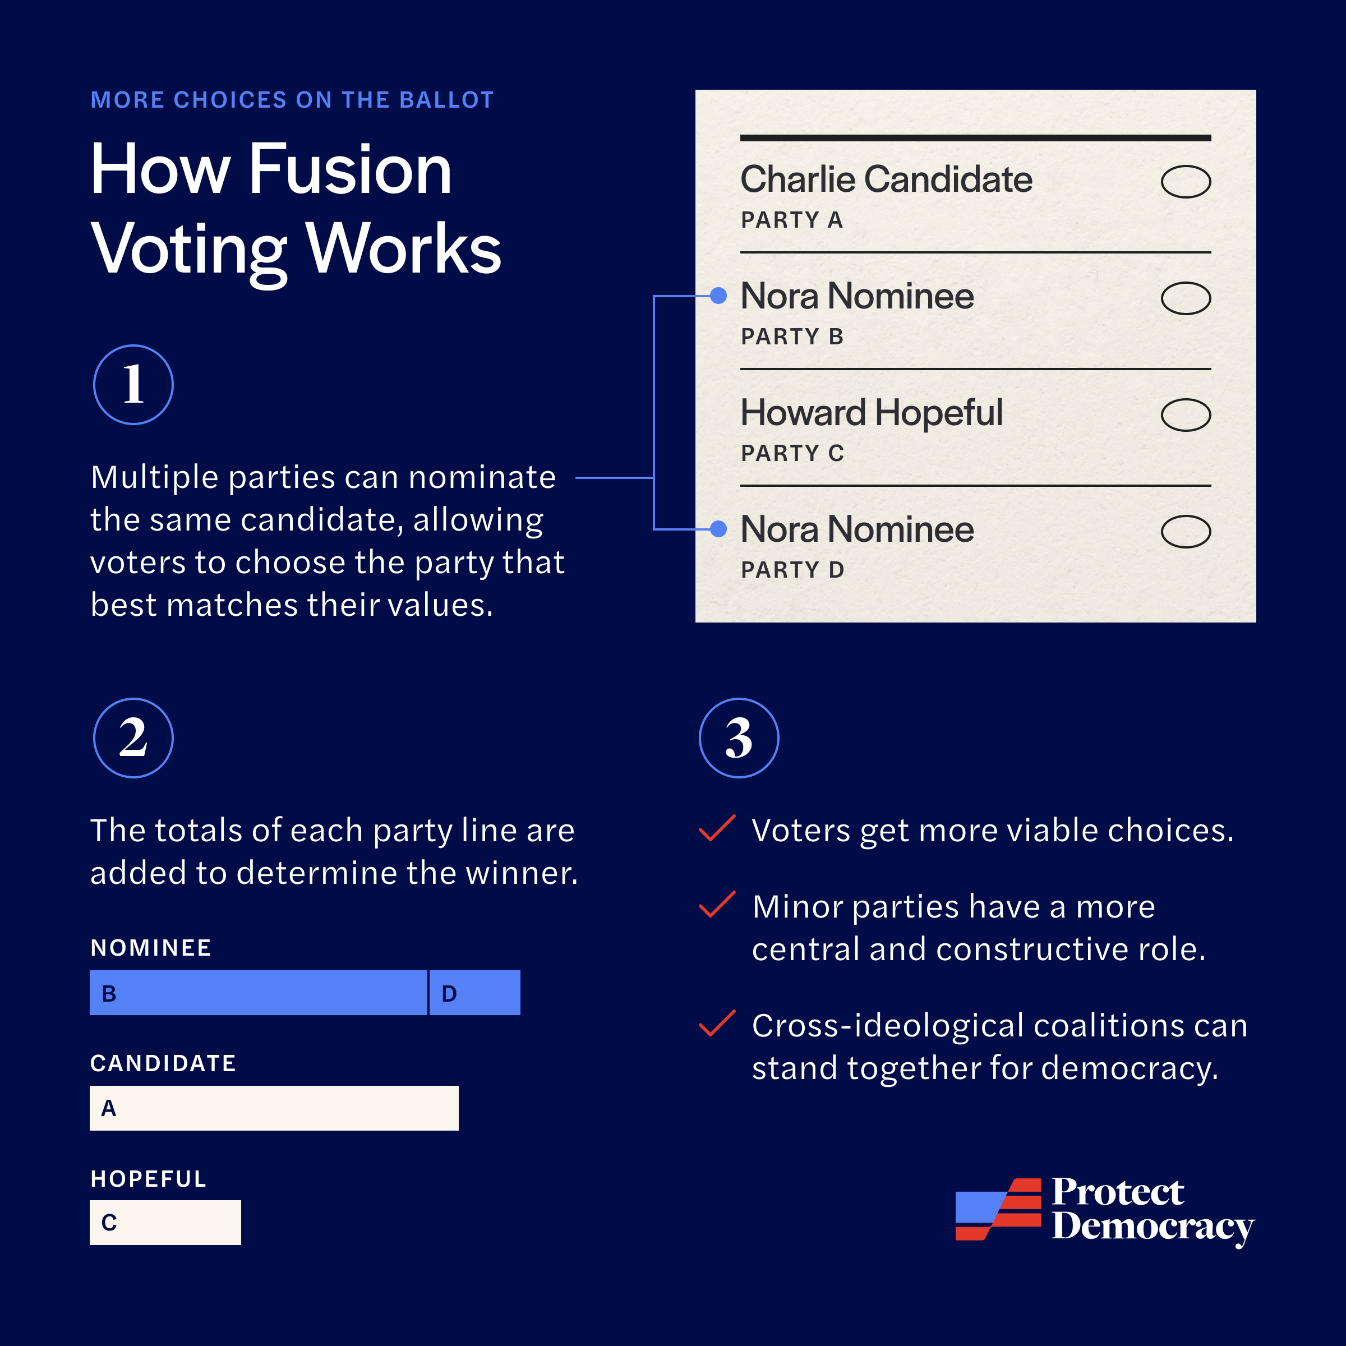Click the circled number 1 icon
This screenshot has height=1346, width=1346.
coord(133,385)
